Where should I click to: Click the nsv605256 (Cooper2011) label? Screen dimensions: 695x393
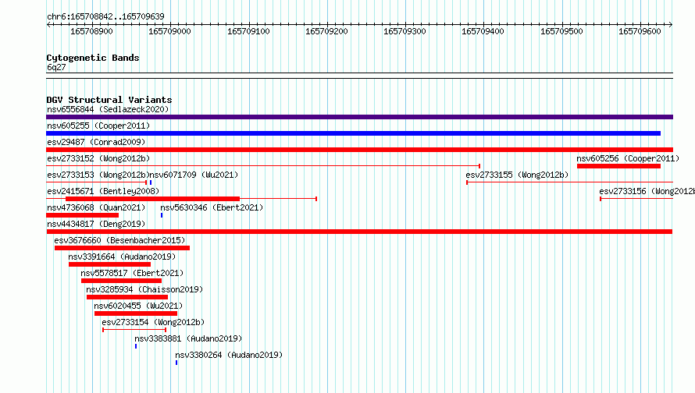pyautogui.click(x=628, y=158)
